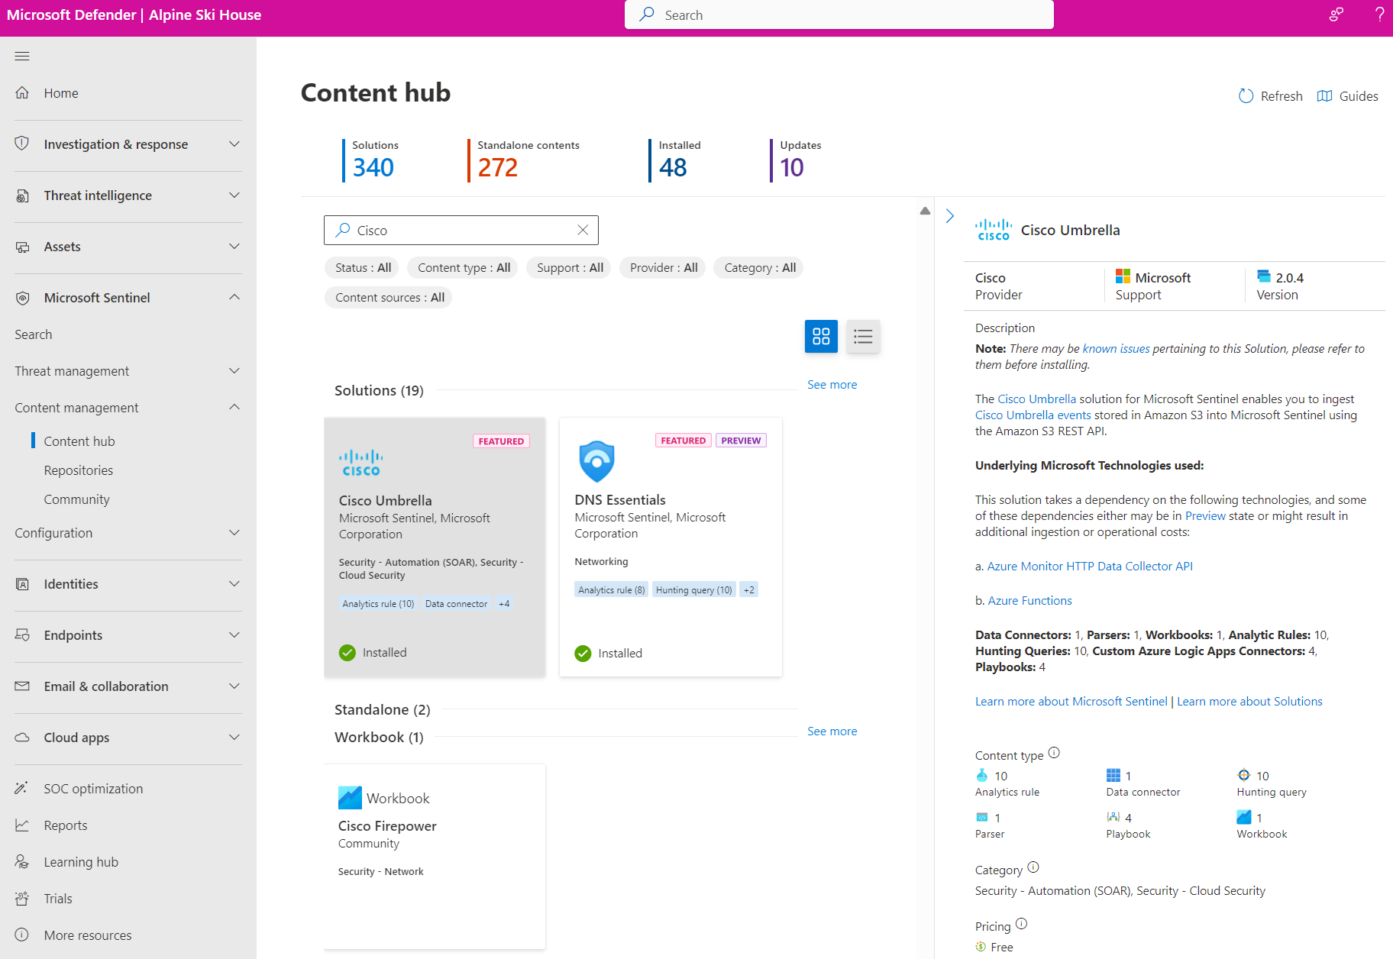Expand the Assets section
1393x959 pixels.
click(x=234, y=247)
